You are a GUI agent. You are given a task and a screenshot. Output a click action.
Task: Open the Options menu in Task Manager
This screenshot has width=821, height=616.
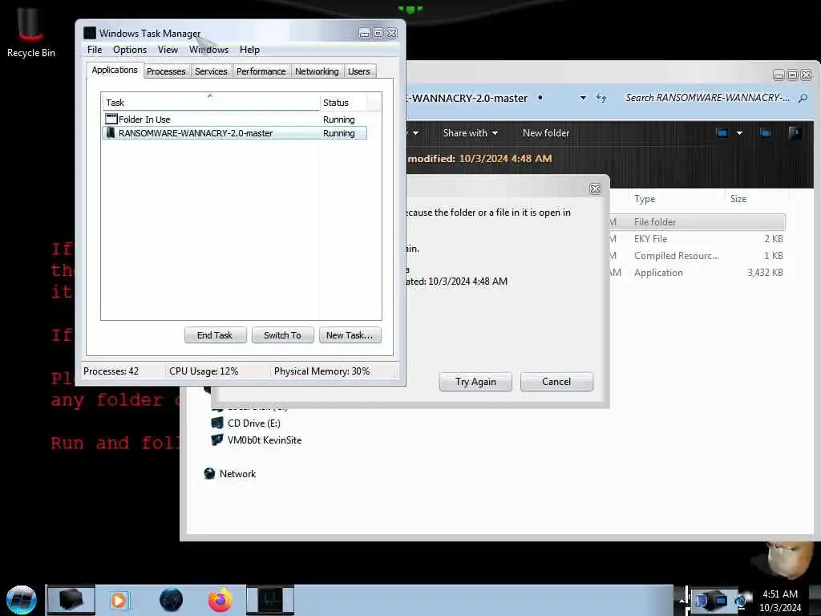point(130,50)
